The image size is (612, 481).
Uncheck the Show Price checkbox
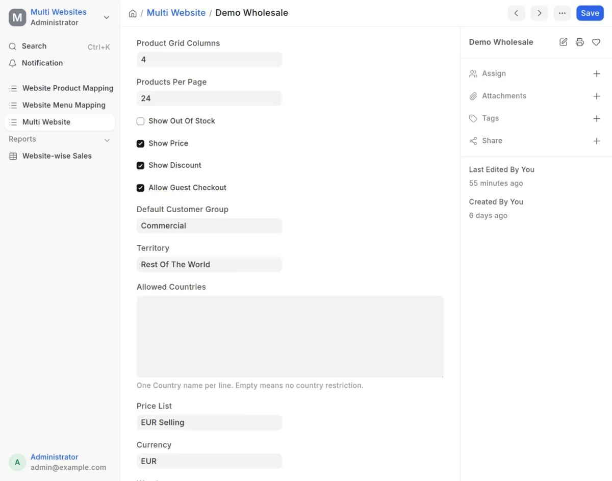[x=140, y=144]
